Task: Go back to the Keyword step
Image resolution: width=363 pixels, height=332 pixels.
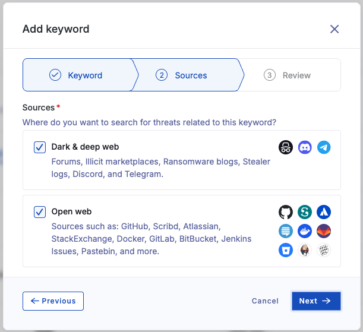Action: point(78,75)
